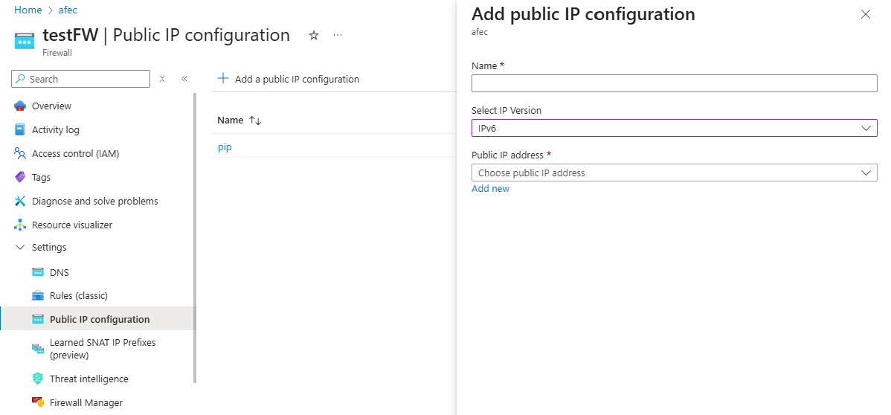Collapse the sidebar with double chevron
The height and width of the screenshot is (415, 891).
point(184,79)
